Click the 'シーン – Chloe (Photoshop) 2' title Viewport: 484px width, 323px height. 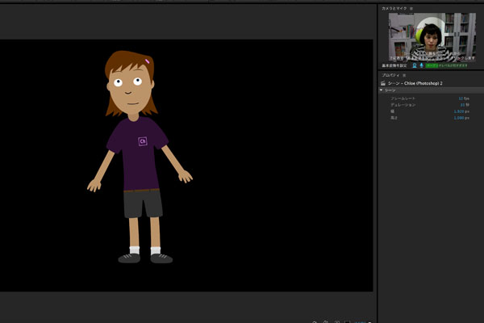pos(415,83)
